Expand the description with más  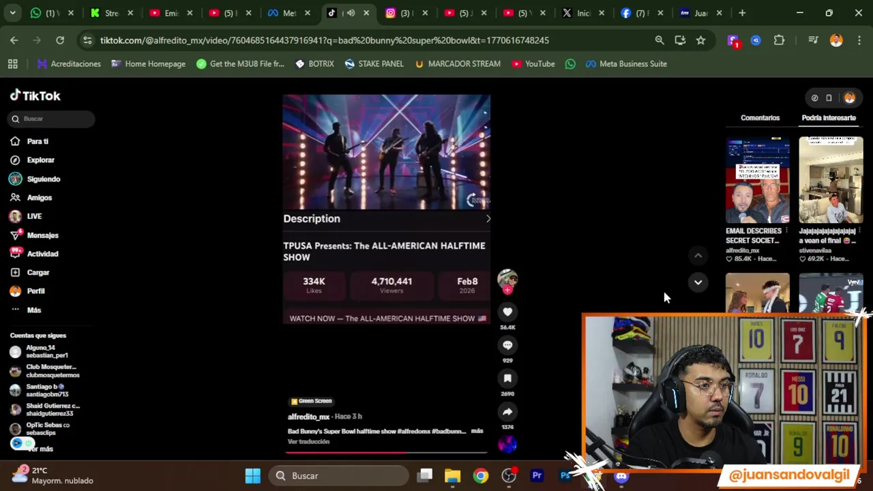(477, 431)
